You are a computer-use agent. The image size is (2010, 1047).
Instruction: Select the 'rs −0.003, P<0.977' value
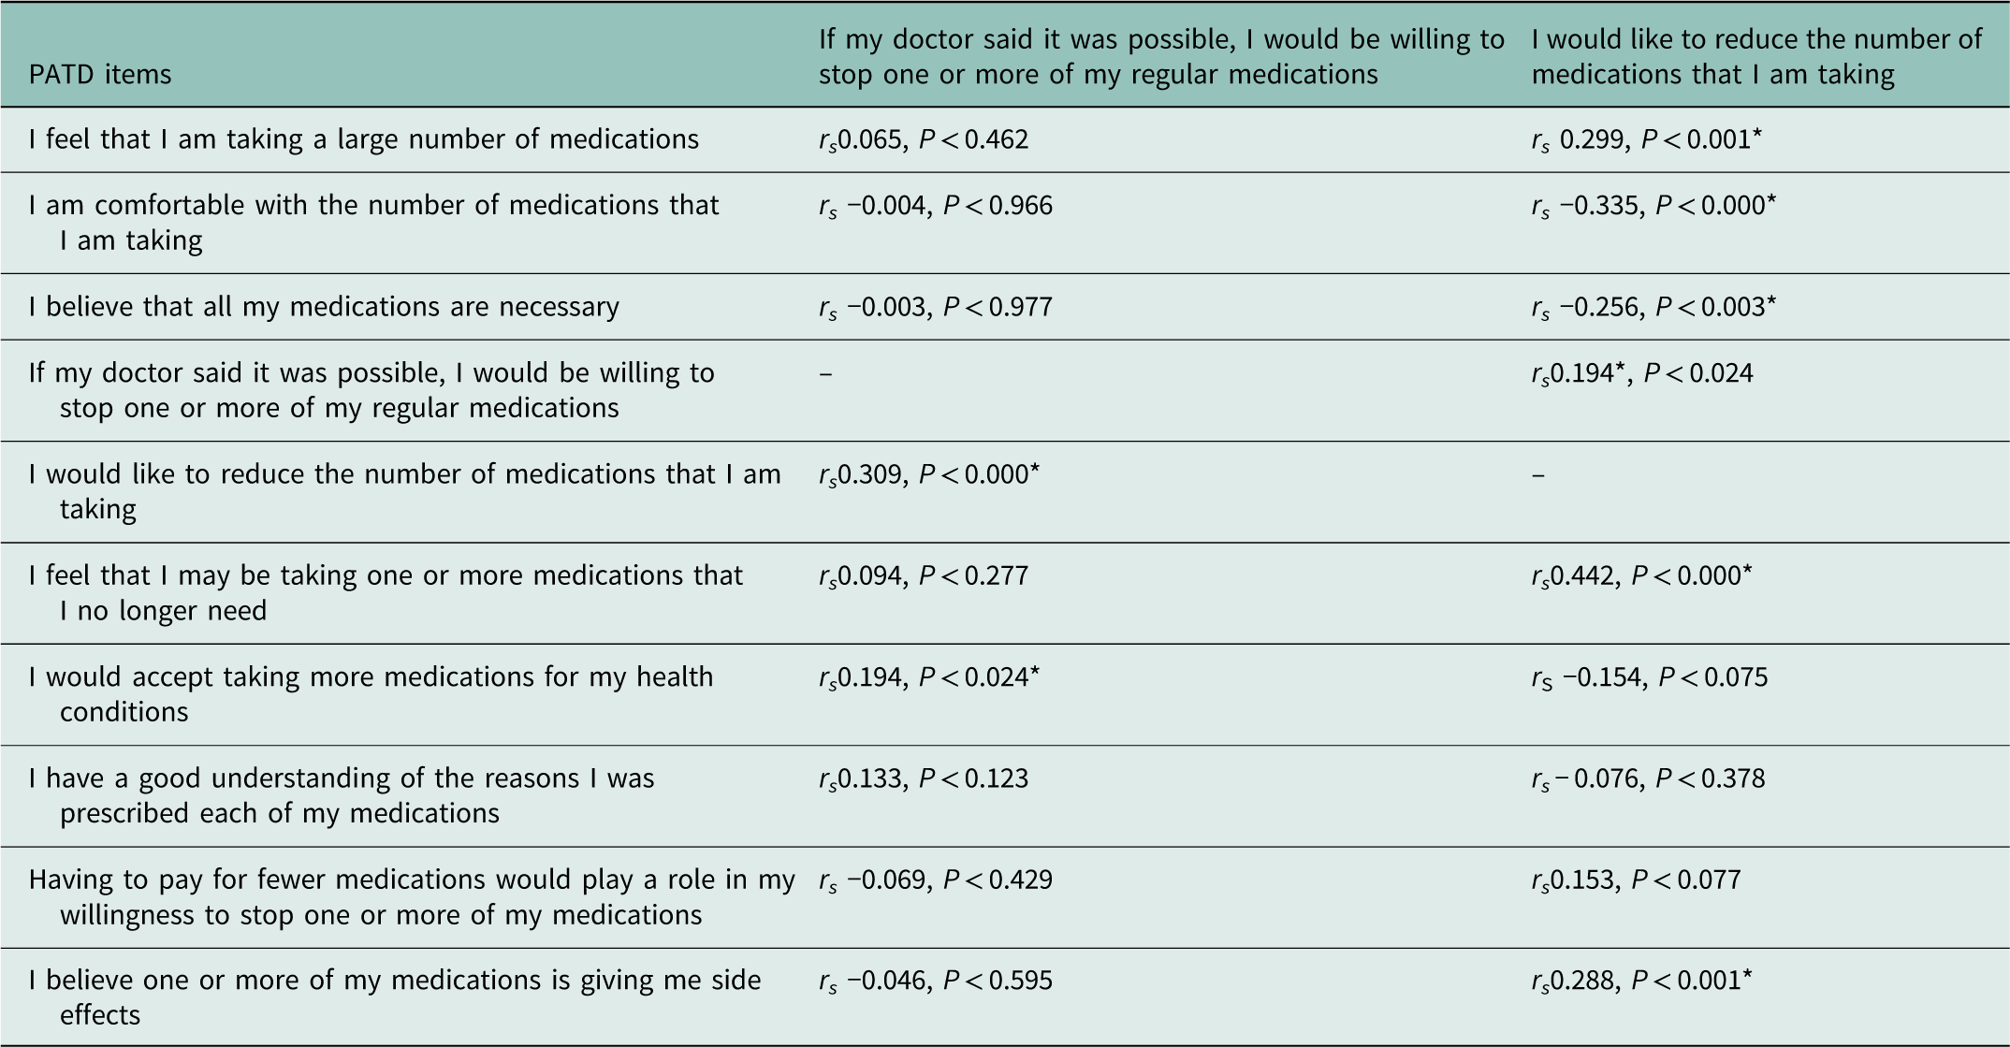935,307
